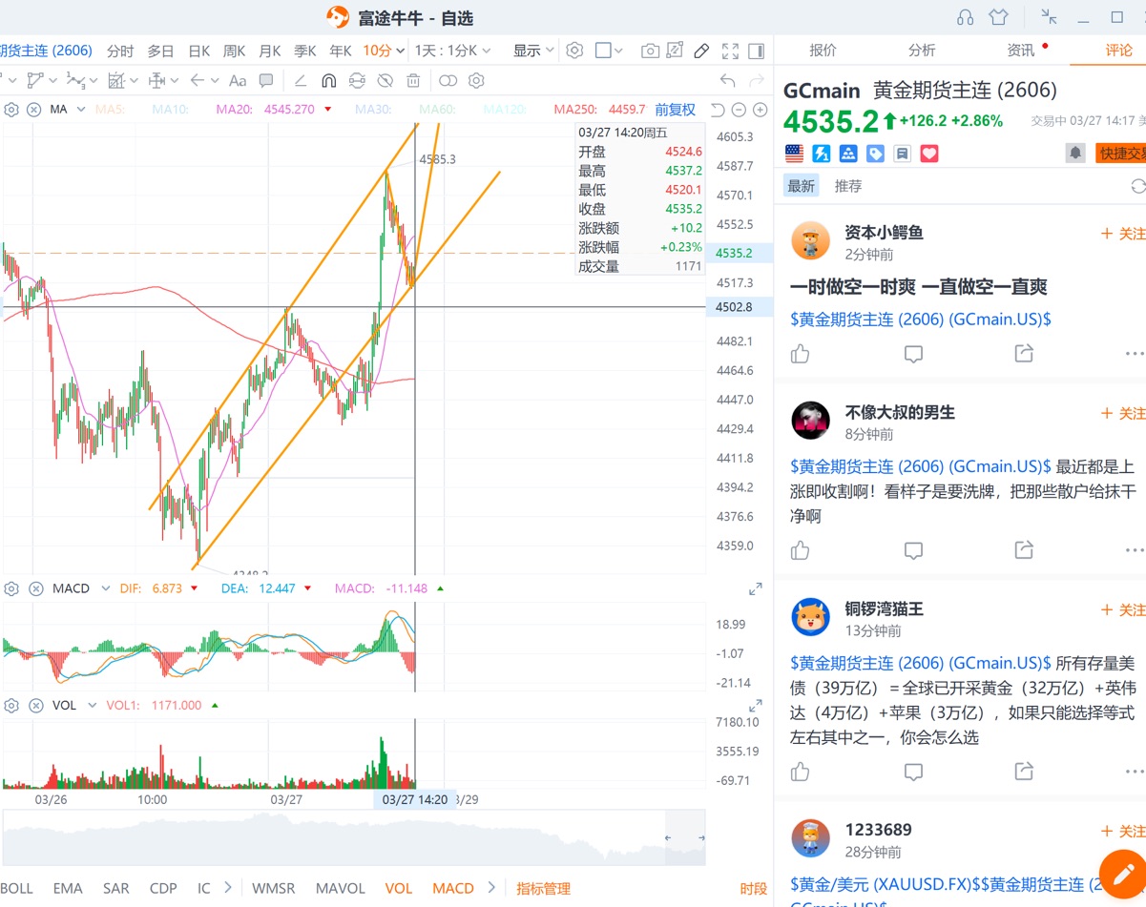The image size is (1146, 907).
Task: Switch to 周K timeframe
Action: (234, 51)
